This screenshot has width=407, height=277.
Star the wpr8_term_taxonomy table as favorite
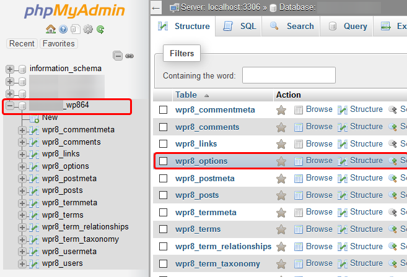point(281,264)
